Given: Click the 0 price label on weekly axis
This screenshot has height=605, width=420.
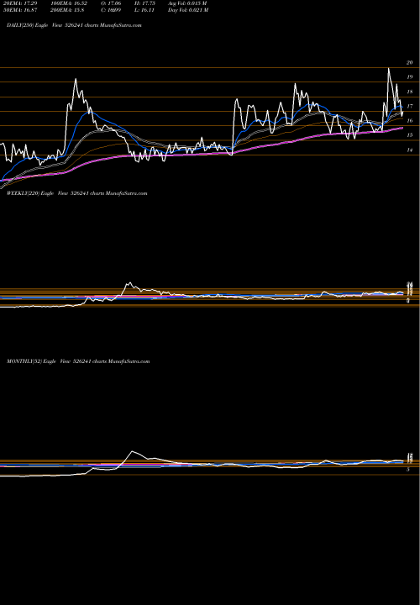Looking at the screenshot, I should 408,301.
